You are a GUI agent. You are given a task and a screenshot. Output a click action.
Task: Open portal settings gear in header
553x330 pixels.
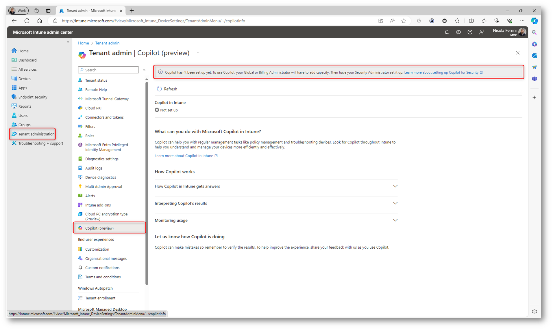[458, 32]
